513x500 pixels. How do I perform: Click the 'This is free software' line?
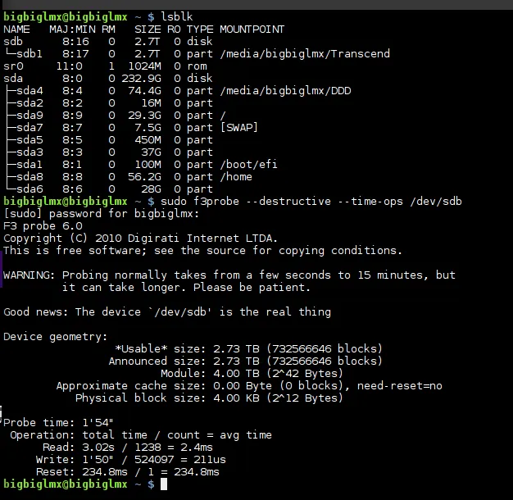click(202, 251)
